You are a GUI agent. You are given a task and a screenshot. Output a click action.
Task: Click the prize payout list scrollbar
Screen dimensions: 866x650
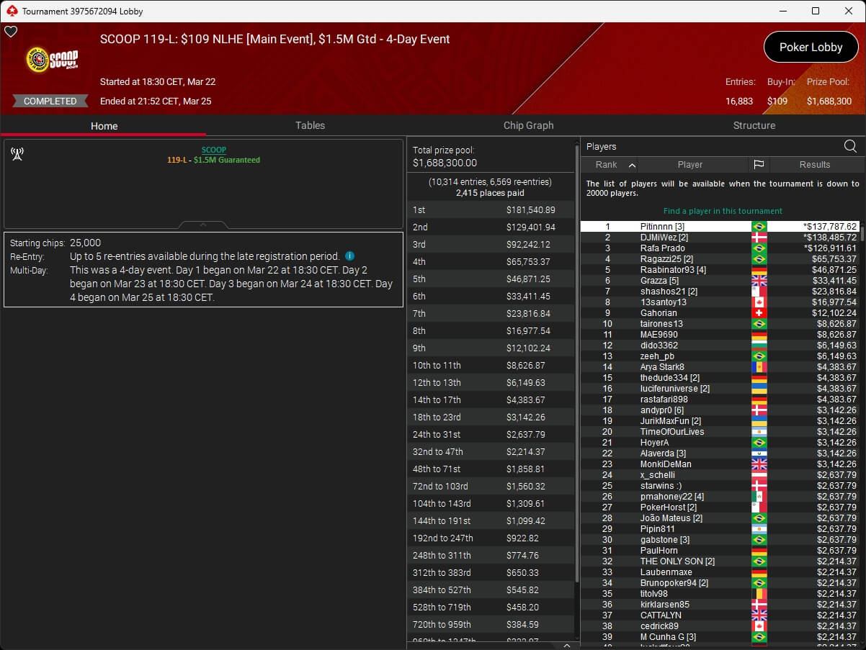point(577,360)
